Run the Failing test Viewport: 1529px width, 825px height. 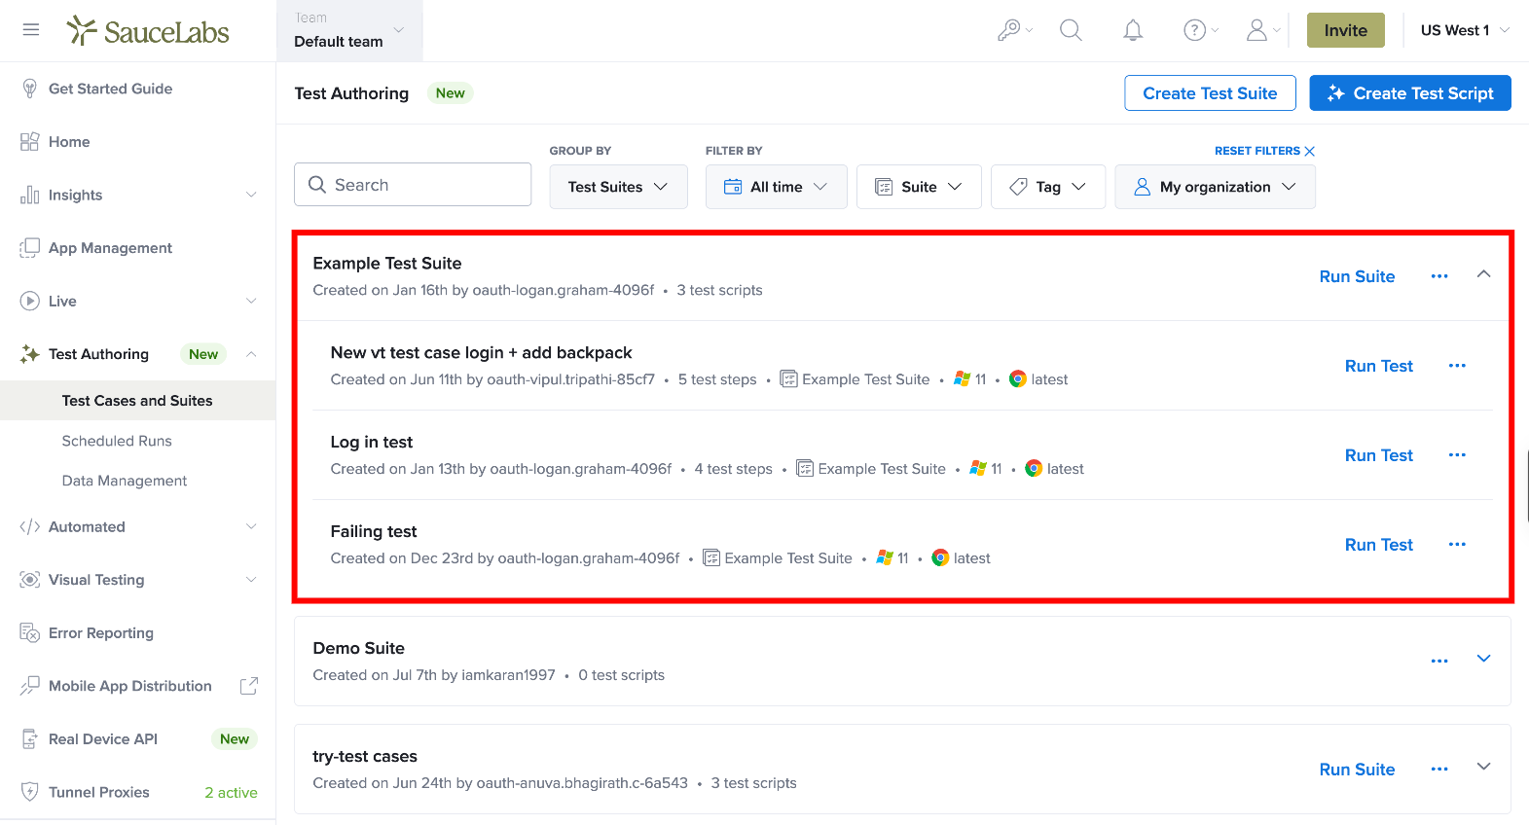click(1379, 545)
